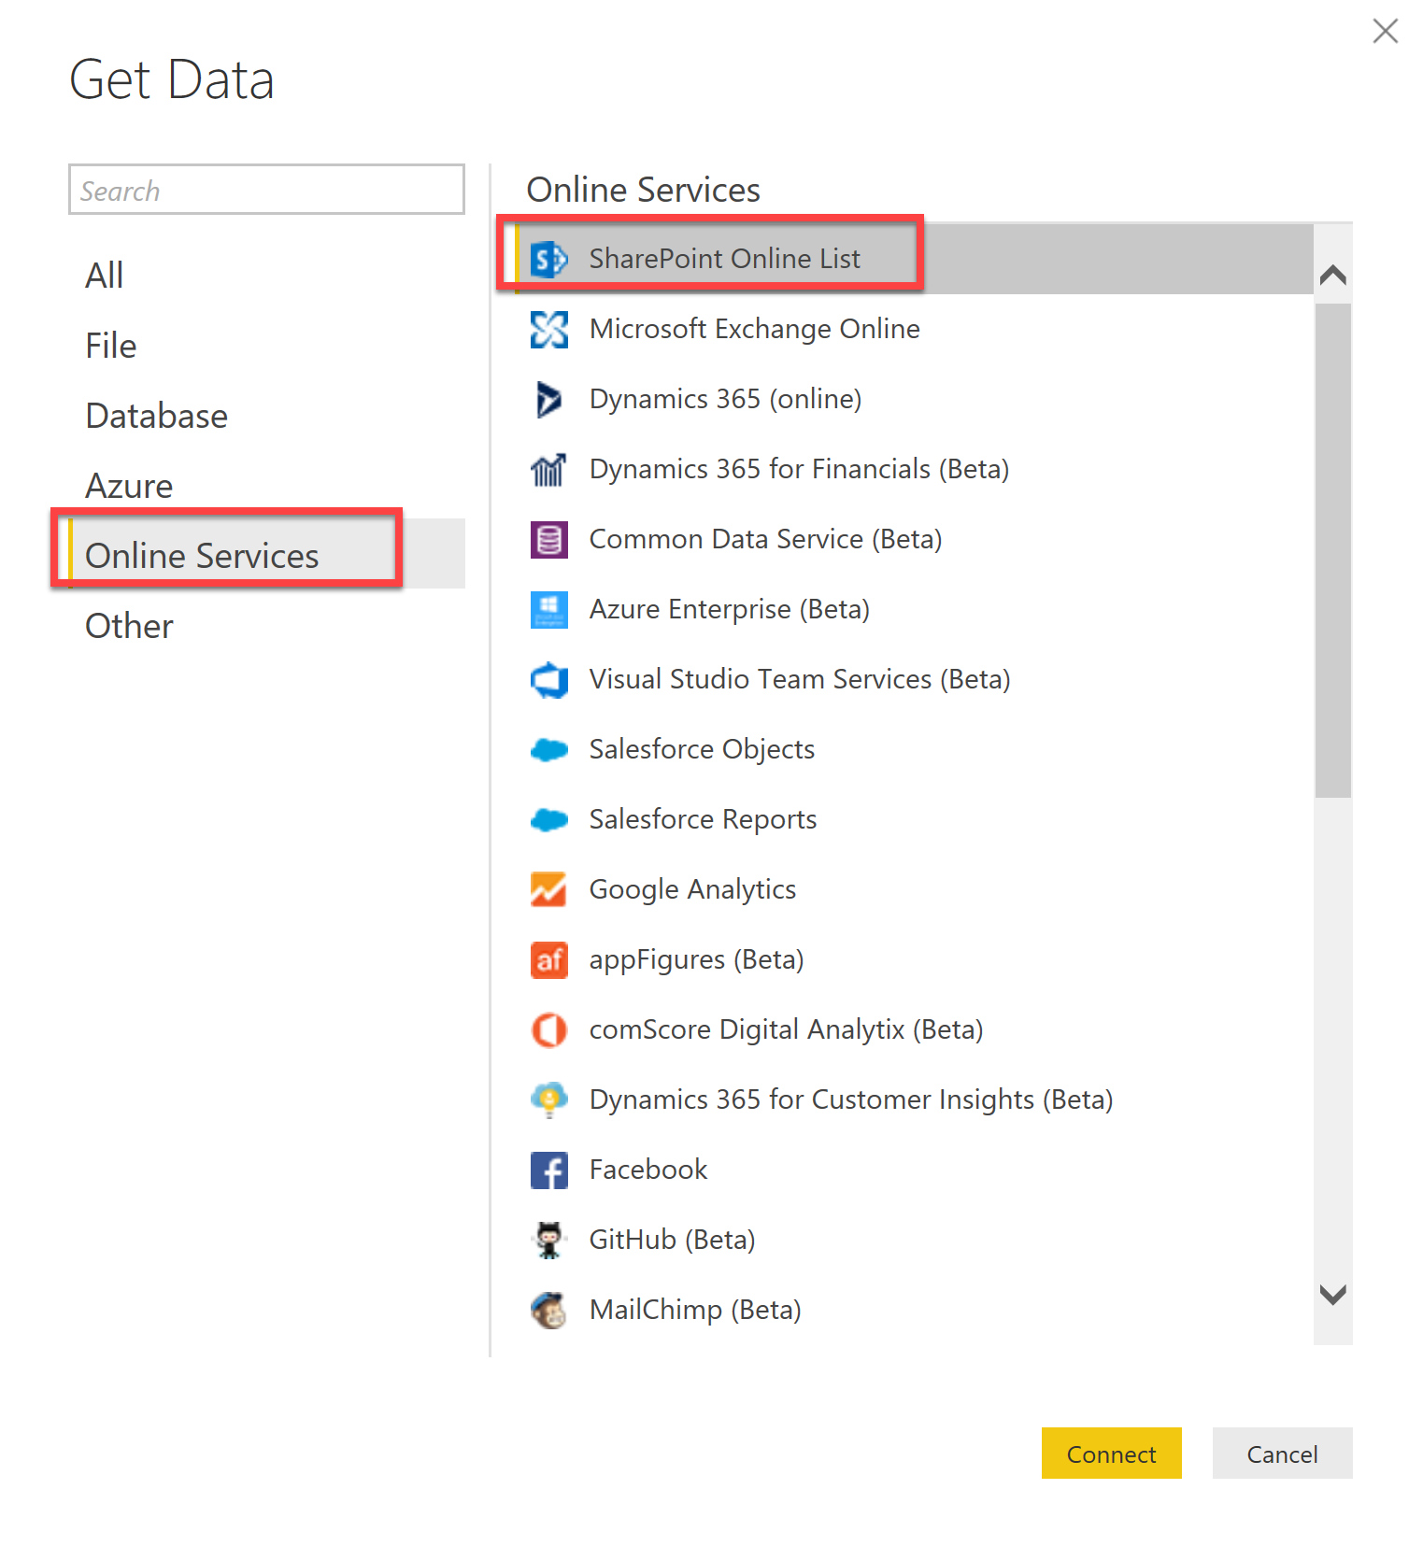The width and height of the screenshot is (1423, 1546).
Task: Select "Microsoft Exchange Online" connector text
Action: (755, 329)
